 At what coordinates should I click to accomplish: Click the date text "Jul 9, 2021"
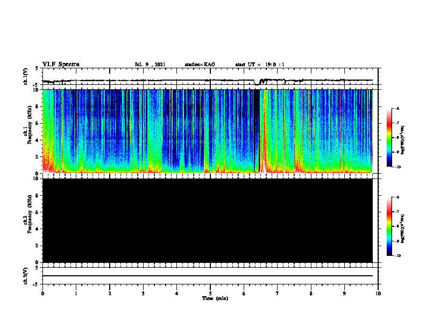150,65
